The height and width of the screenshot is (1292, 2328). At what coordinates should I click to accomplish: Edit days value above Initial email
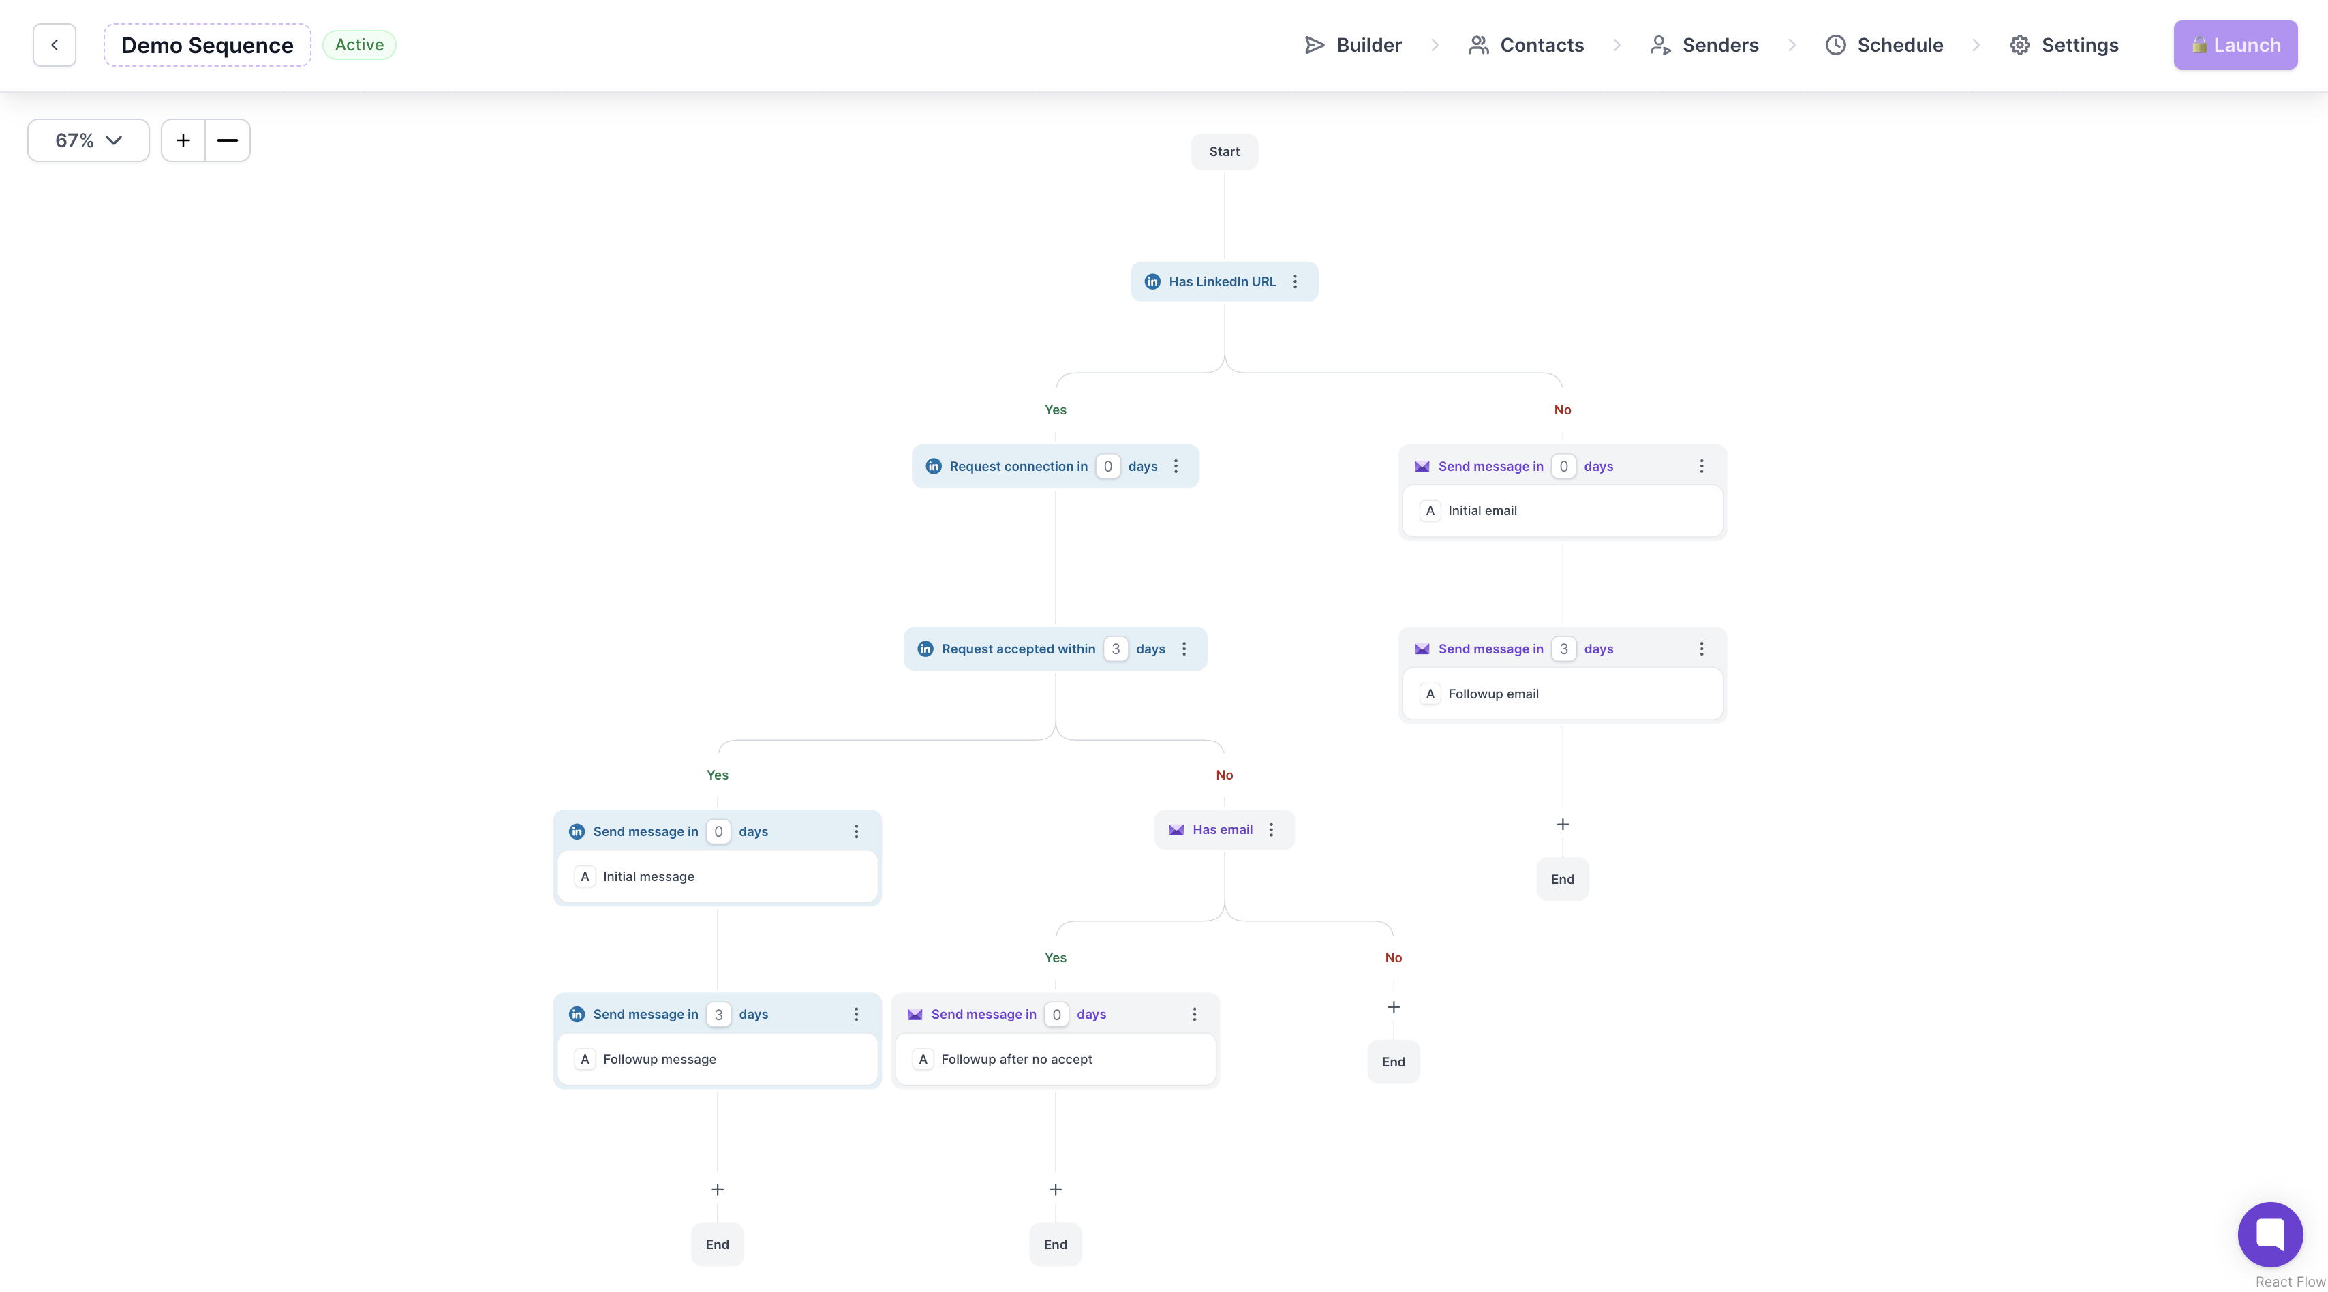pos(1563,466)
